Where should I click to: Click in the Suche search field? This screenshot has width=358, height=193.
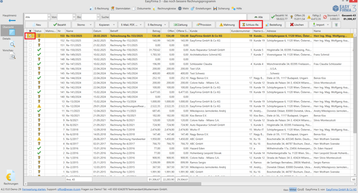pos(178,17)
